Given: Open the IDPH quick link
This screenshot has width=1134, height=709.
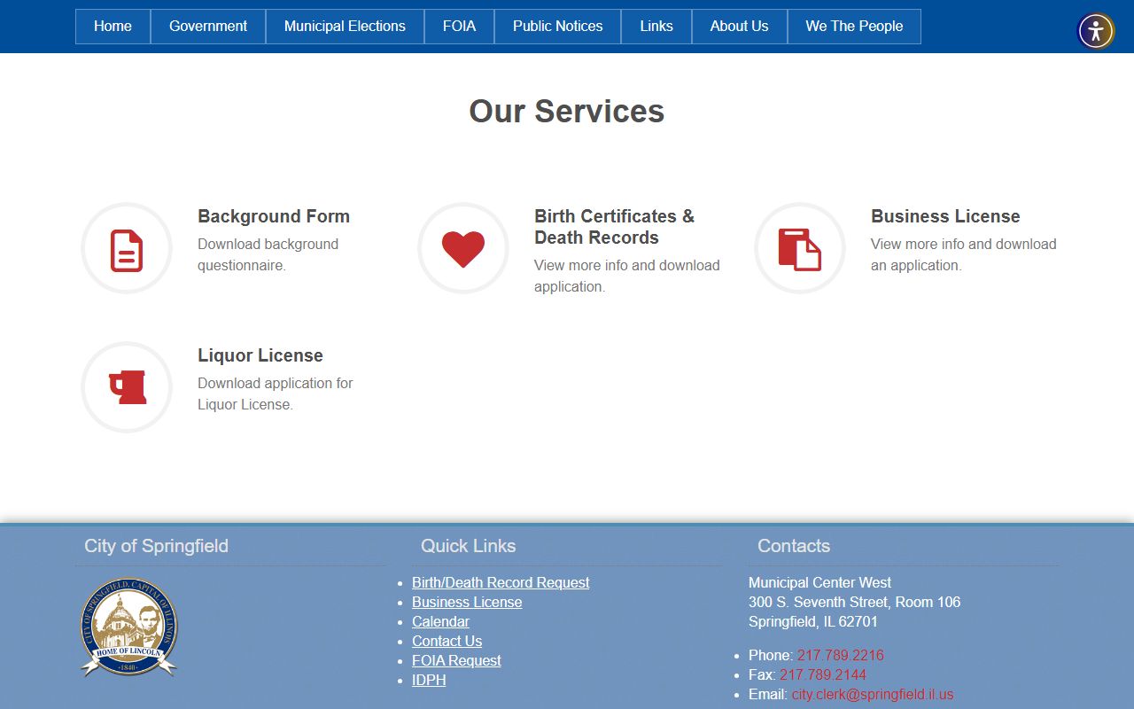Looking at the screenshot, I should point(429,680).
